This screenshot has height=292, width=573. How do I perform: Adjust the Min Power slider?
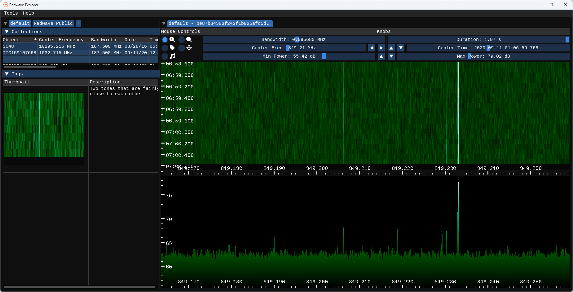pyautogui.click(x=289, y=56)
